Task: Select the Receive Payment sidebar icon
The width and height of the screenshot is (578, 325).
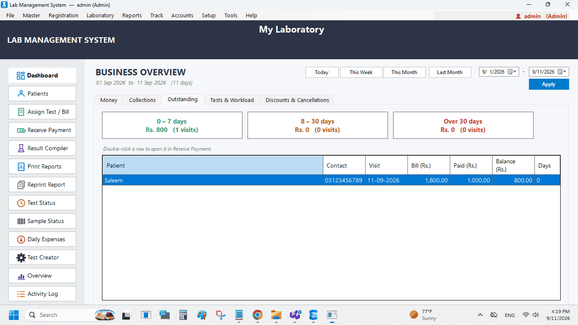Action: 21,130
